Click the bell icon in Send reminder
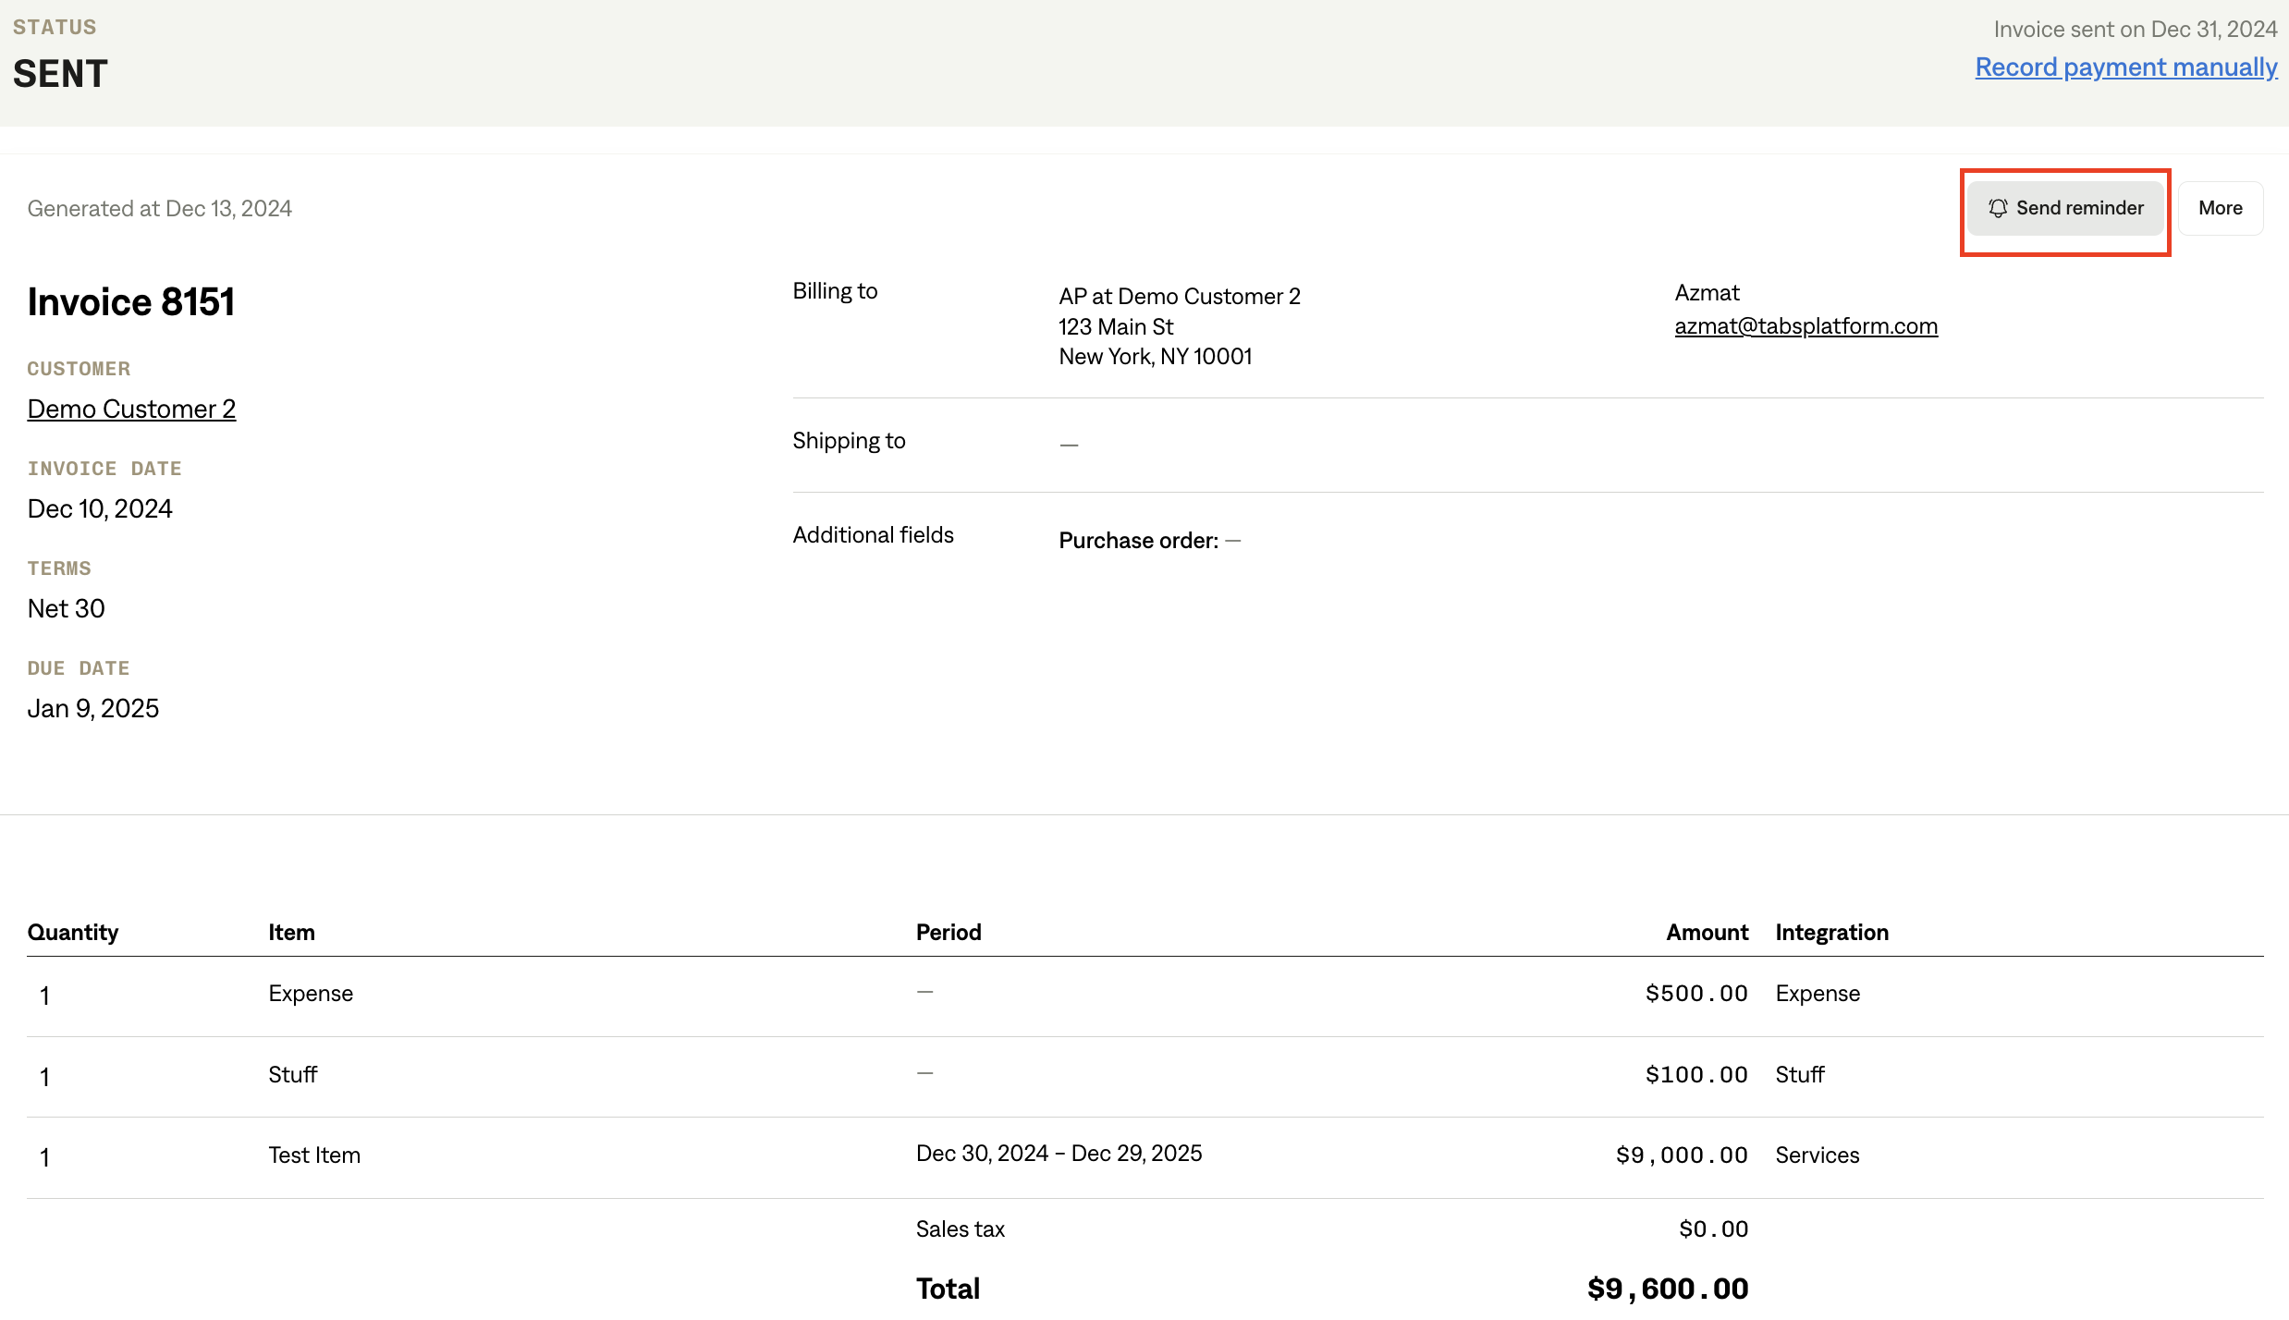 (x=1998, y=208)
